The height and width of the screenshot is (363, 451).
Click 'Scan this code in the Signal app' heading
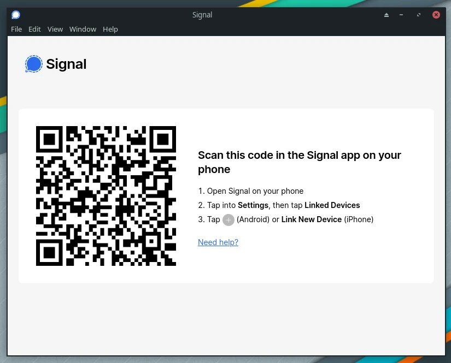(300, 162)
